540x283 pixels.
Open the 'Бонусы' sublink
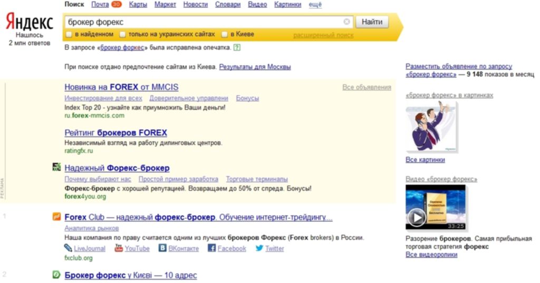[x=247, y=98]
